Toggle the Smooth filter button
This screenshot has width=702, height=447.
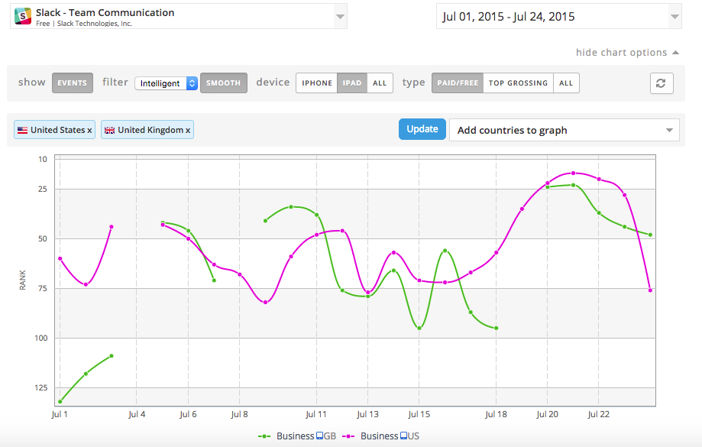tap(223, 83)
